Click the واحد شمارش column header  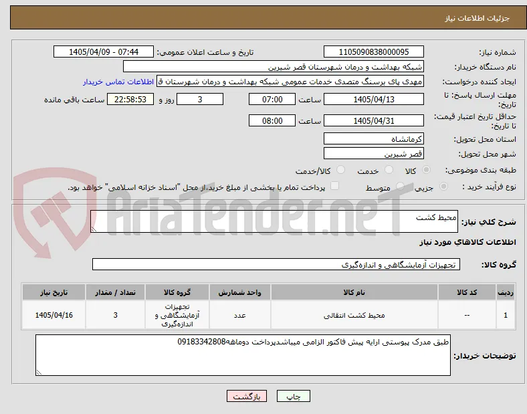240,292
